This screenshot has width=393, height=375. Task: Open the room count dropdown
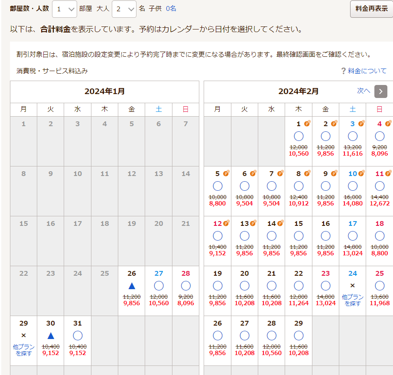click(x=64, y=9)
